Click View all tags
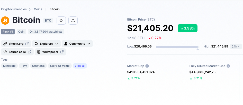 80,66
